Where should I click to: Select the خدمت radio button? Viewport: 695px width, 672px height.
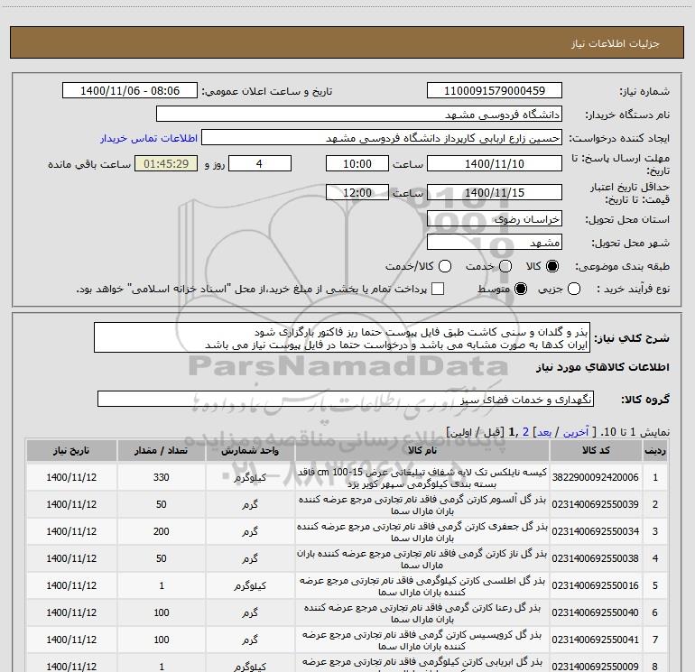point(505,266)
